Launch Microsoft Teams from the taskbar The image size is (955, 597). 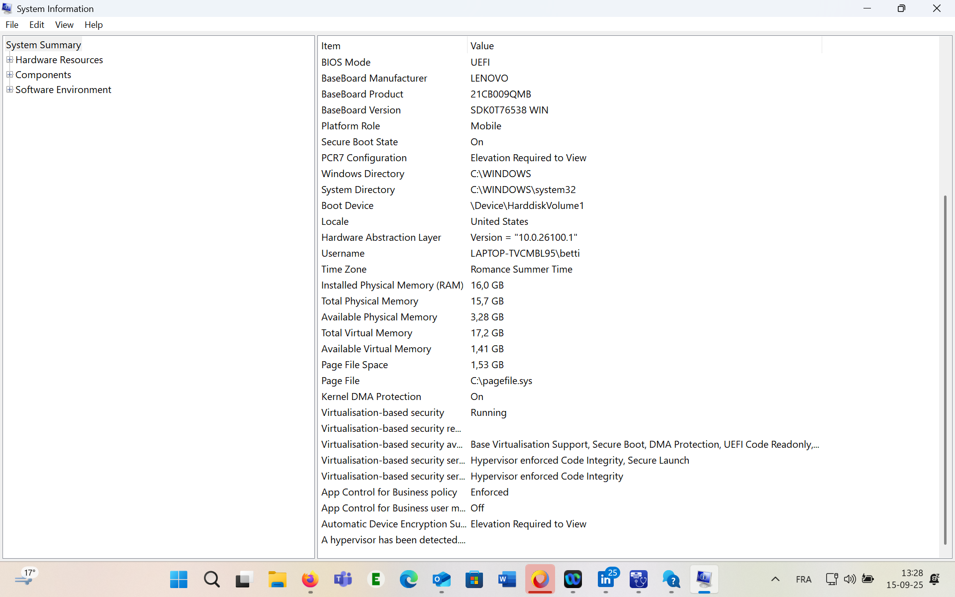pos(343,579)
